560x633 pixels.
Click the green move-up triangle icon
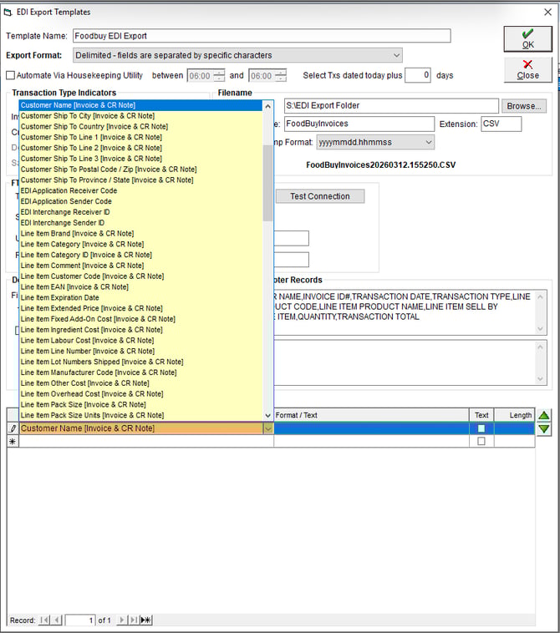click(x=544, y=415)
